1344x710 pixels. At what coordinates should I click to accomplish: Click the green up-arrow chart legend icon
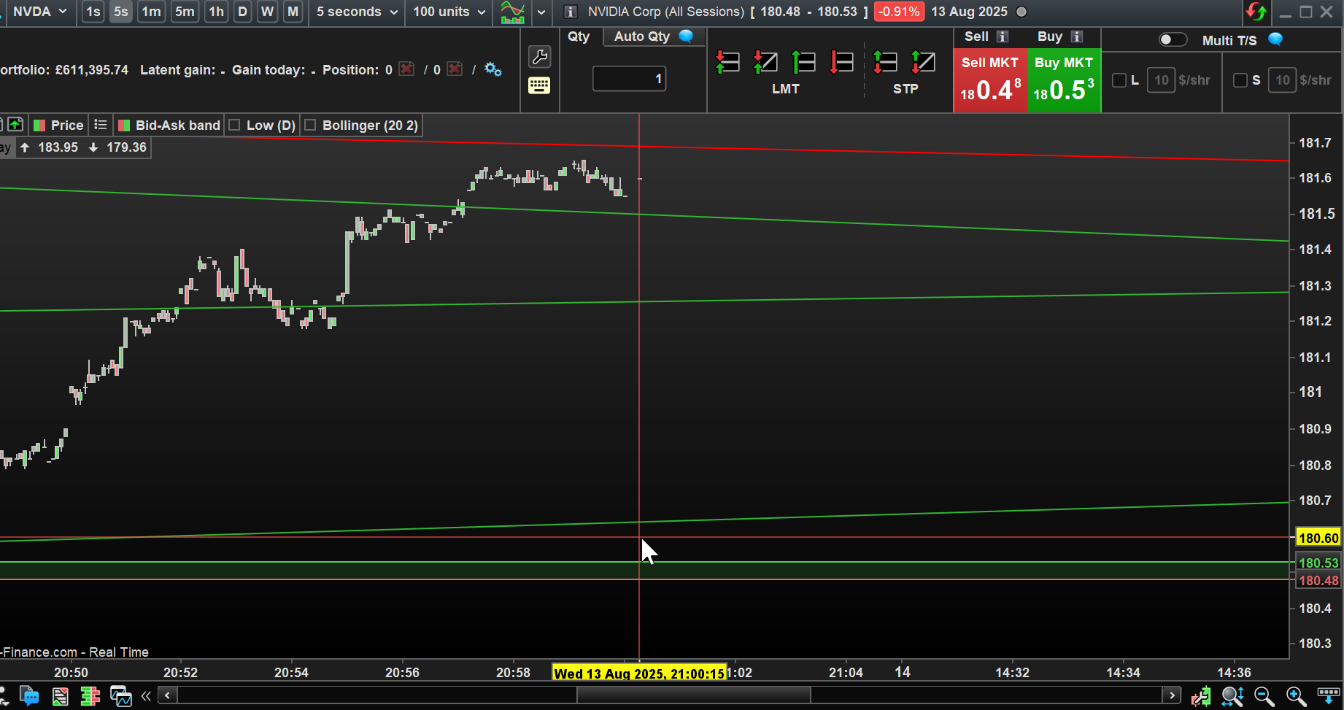15,125
